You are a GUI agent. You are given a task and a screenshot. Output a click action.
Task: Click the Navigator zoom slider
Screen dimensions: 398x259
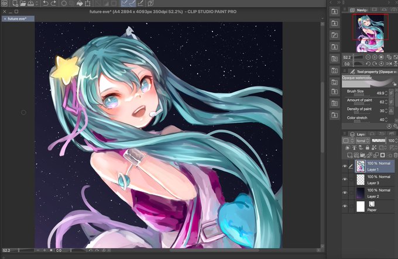pos(358,57)
